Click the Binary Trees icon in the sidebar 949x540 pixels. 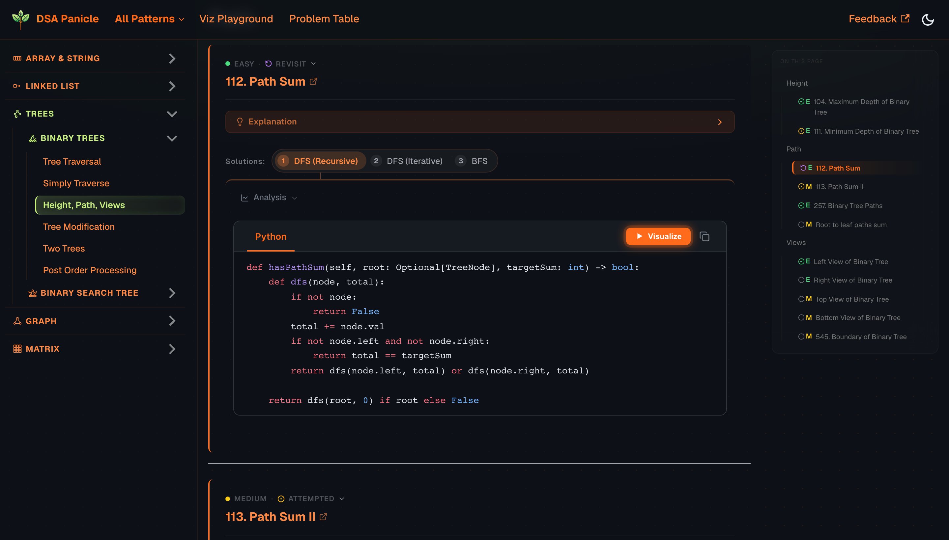point(33,138)
